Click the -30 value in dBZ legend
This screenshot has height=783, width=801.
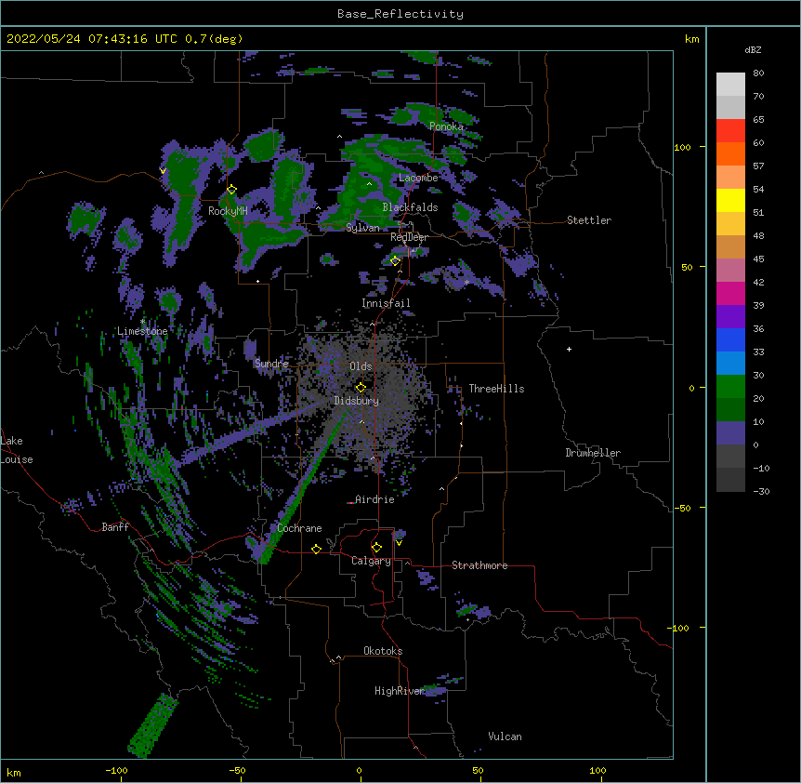[x=761, y=492]
